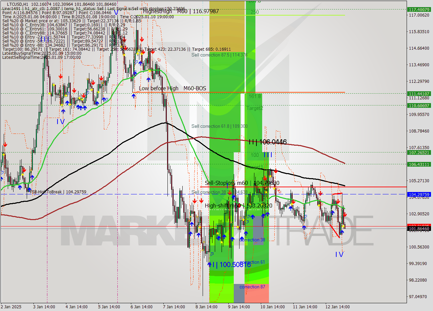This screenshot has height=311, width=433.
Task: Click the blue 104.29759 price tag
Action: pos(419,194)
